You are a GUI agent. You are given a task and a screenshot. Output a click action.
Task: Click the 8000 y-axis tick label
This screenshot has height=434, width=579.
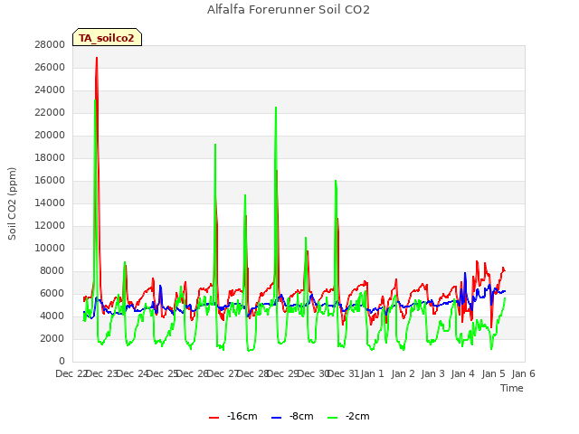point(52,271)
